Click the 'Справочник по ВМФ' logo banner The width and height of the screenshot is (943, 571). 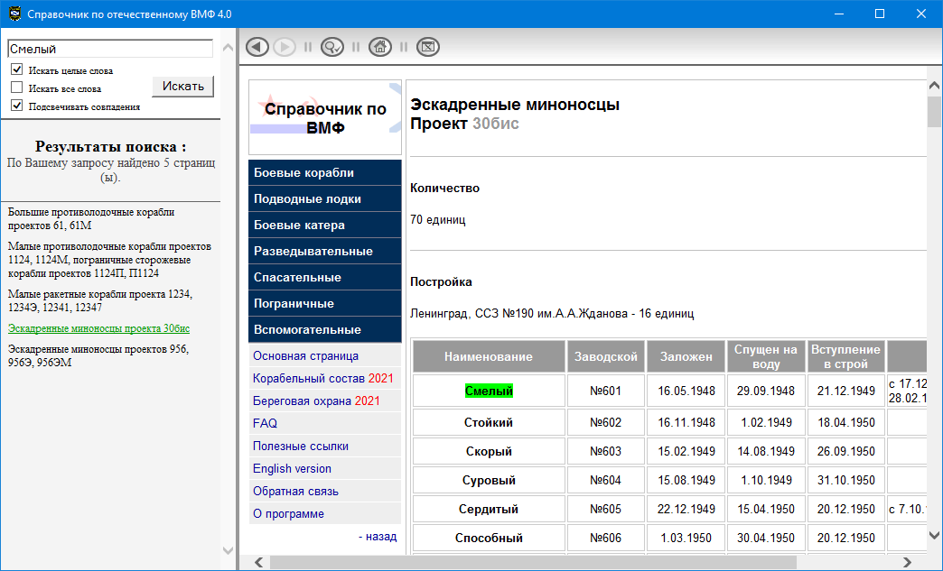(x=325, y=117)
